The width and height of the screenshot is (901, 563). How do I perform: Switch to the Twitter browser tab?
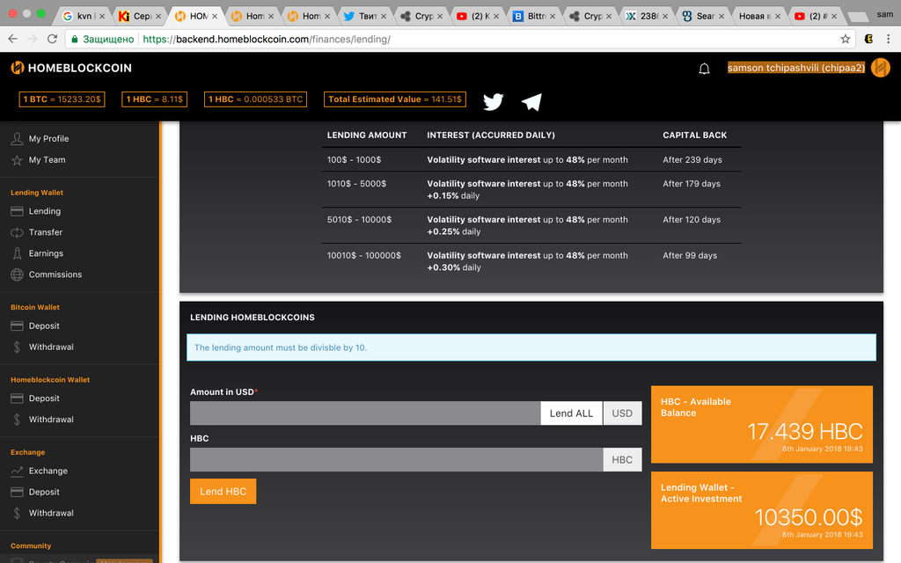click(x=365, y=16)
